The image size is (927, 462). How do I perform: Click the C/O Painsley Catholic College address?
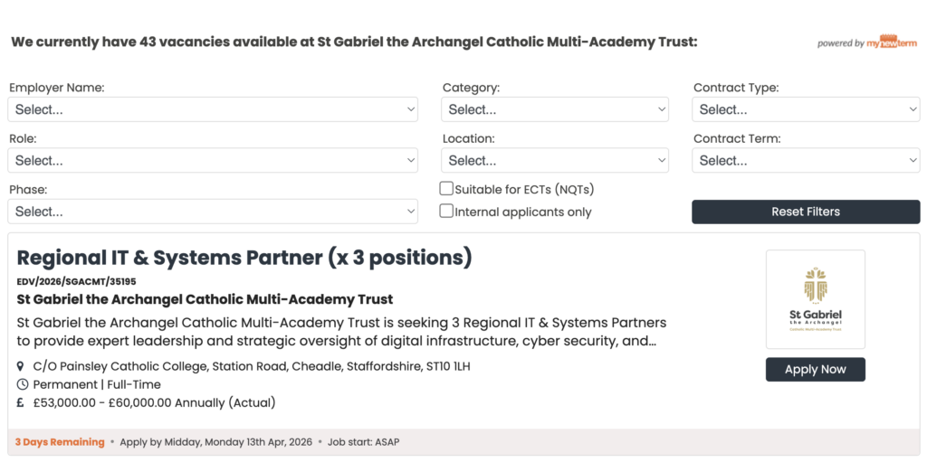[x=252, y=366]
